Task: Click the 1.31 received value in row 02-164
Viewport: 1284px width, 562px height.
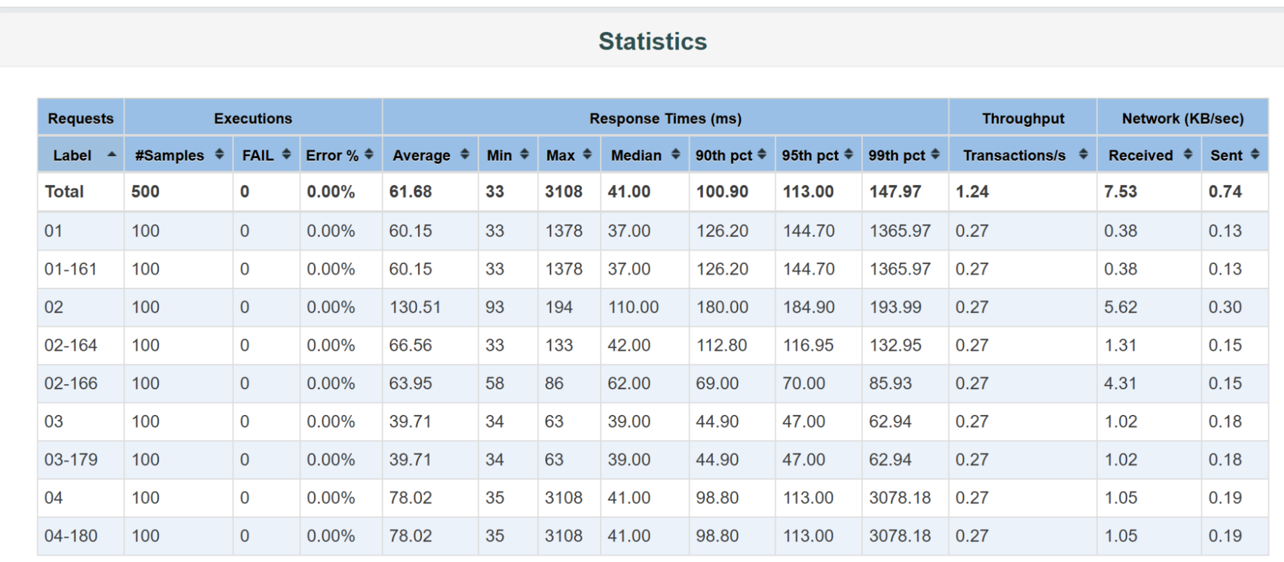Action: coord(1121,346)
